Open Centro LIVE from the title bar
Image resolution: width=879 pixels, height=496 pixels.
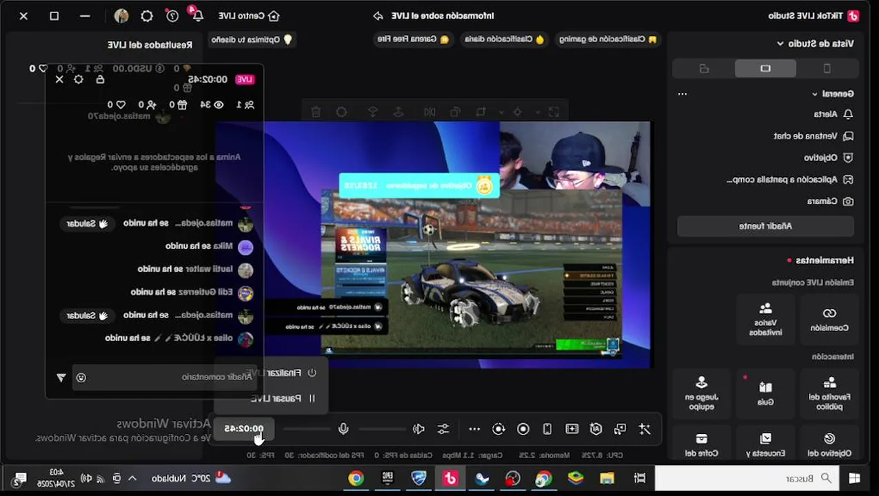pos(249,16)
